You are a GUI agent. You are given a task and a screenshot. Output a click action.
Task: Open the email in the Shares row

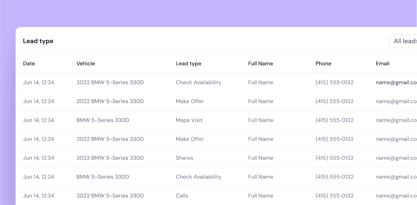396,158
